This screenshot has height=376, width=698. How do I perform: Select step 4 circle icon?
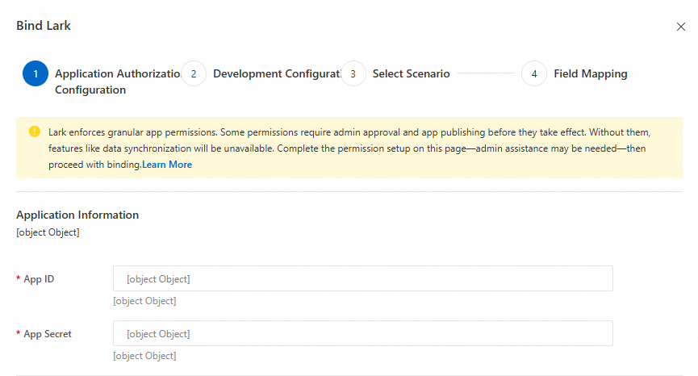point(534,73)
